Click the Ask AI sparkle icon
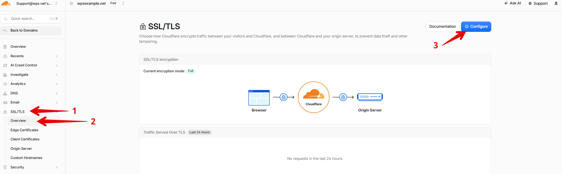Screen dimensions: 562x174 pyautogui.click(x=506, y=3)
